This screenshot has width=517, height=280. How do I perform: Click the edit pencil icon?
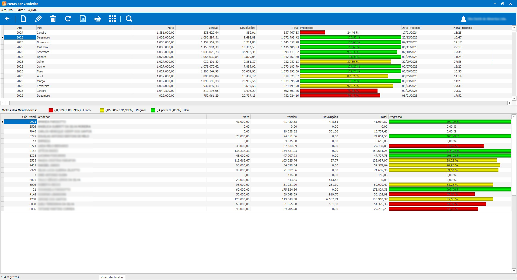pos(38,19)
